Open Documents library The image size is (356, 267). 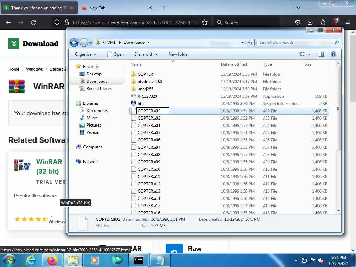tap(97, 110)
